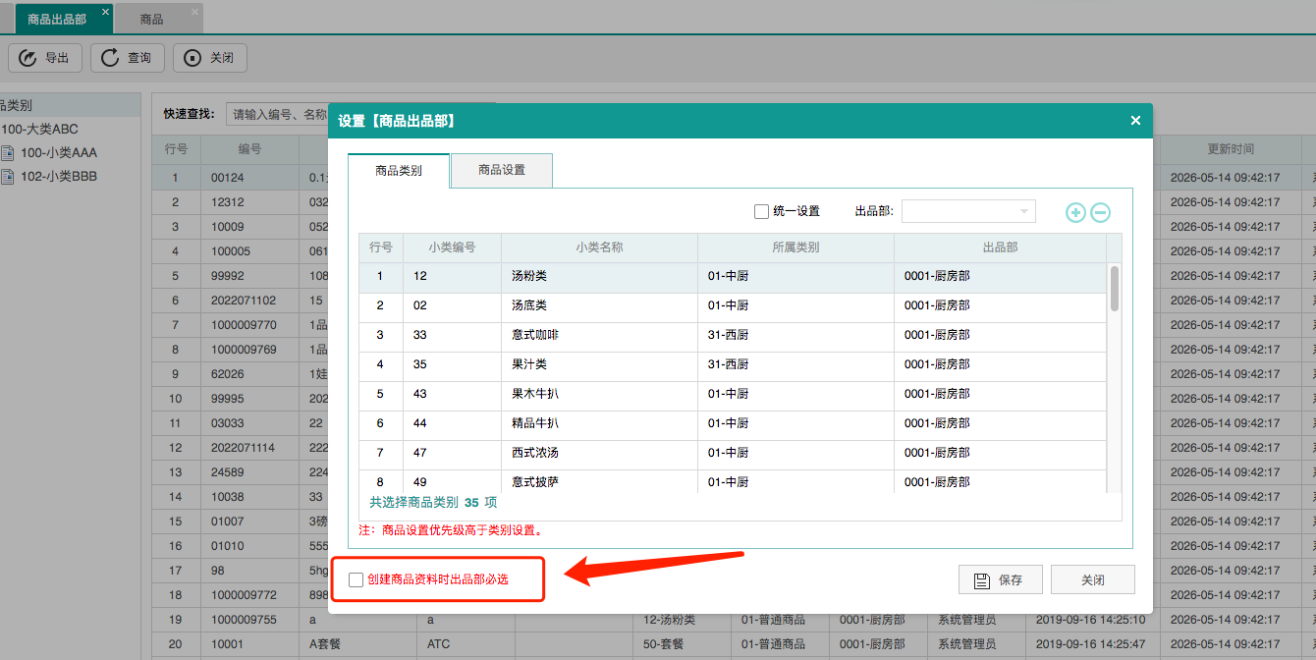Open the 出品部 dropdown
This screenshot has width=1316, height=660.
coord(968,211)
